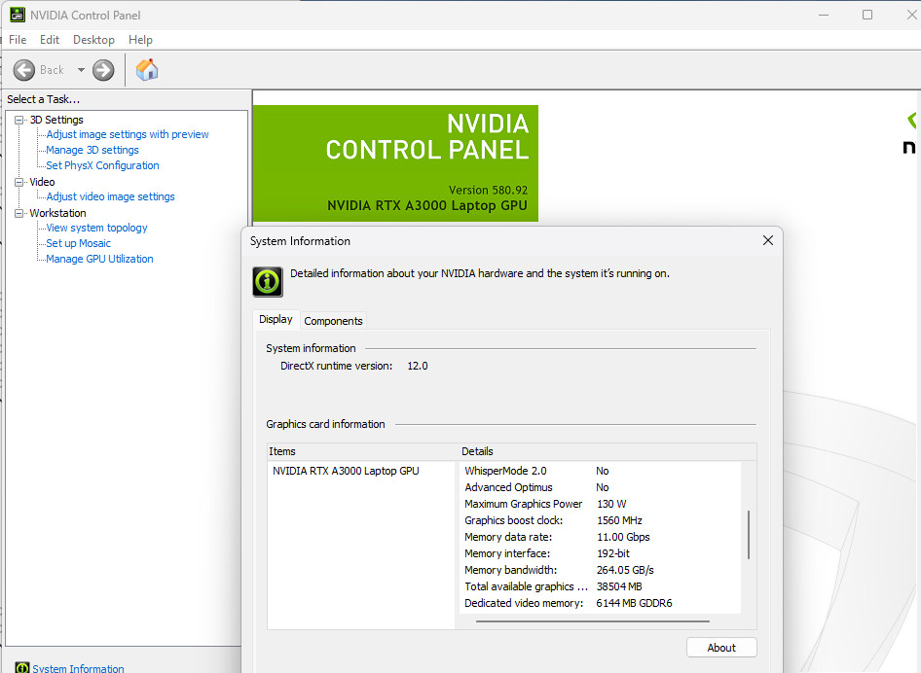921x673 pixels.
Task: Select the Maximum Graphics Power row
Action: [x=600, y=504]
